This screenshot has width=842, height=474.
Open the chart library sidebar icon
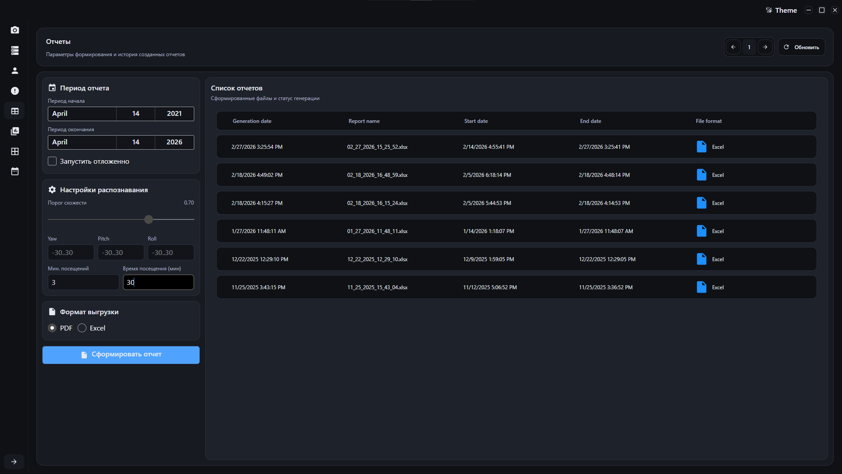(15, 131)
